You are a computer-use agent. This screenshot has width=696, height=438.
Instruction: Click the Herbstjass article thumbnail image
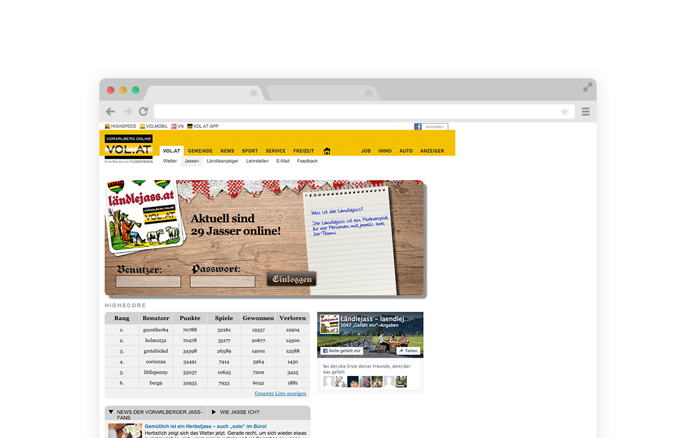[125, 431]
